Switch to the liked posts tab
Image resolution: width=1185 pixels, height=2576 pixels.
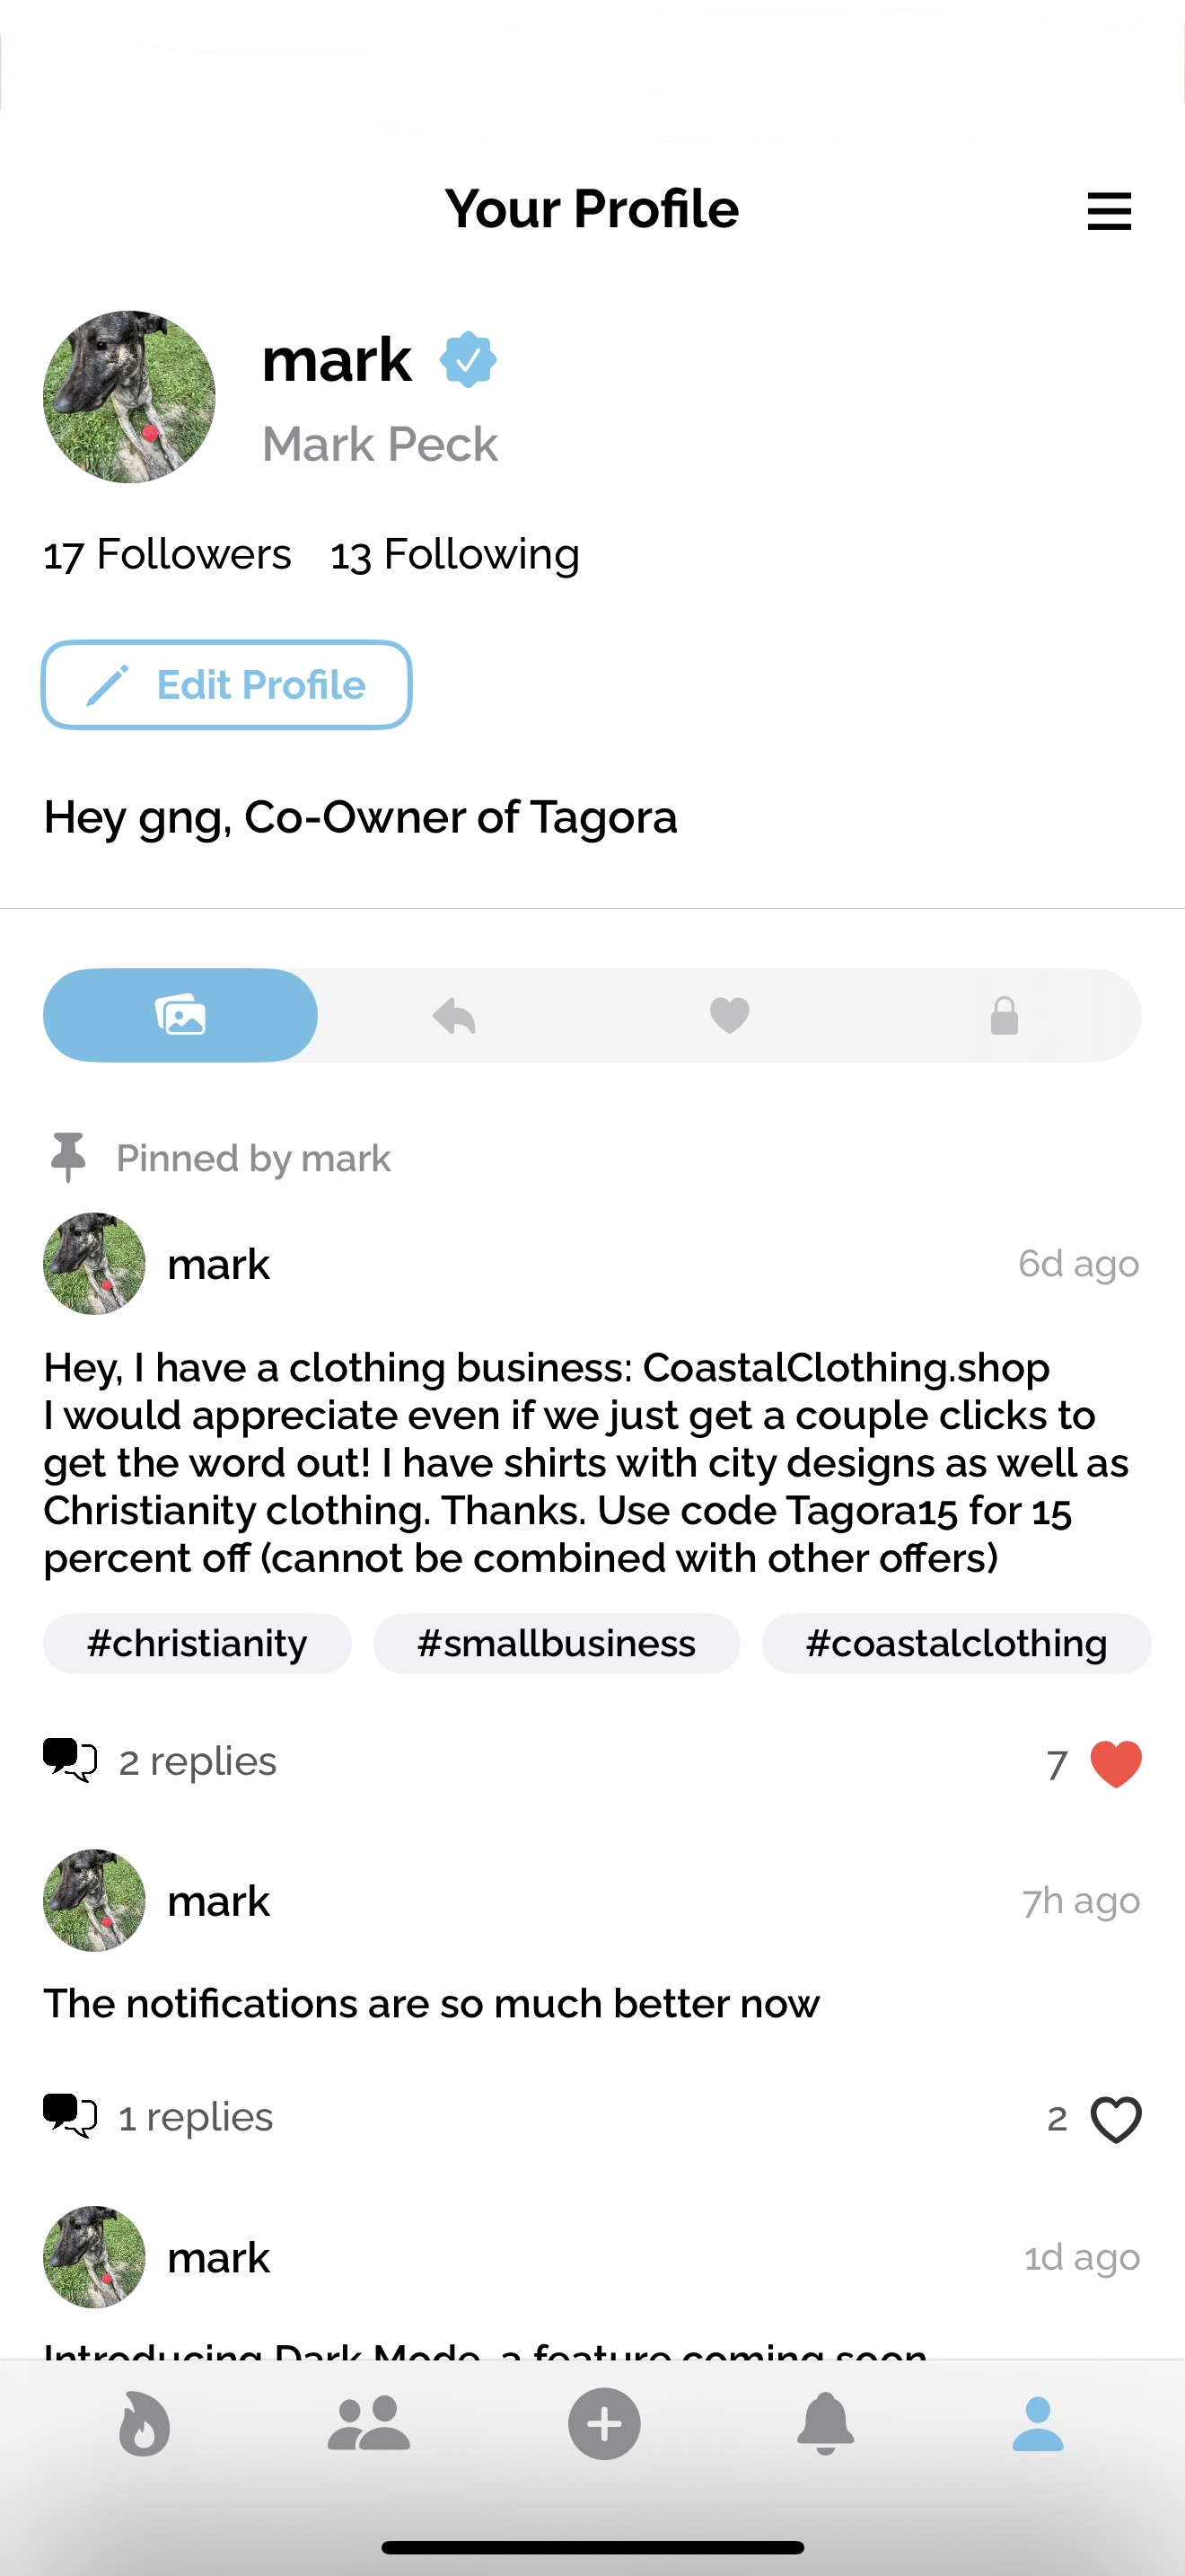(x=729, y=1016)
